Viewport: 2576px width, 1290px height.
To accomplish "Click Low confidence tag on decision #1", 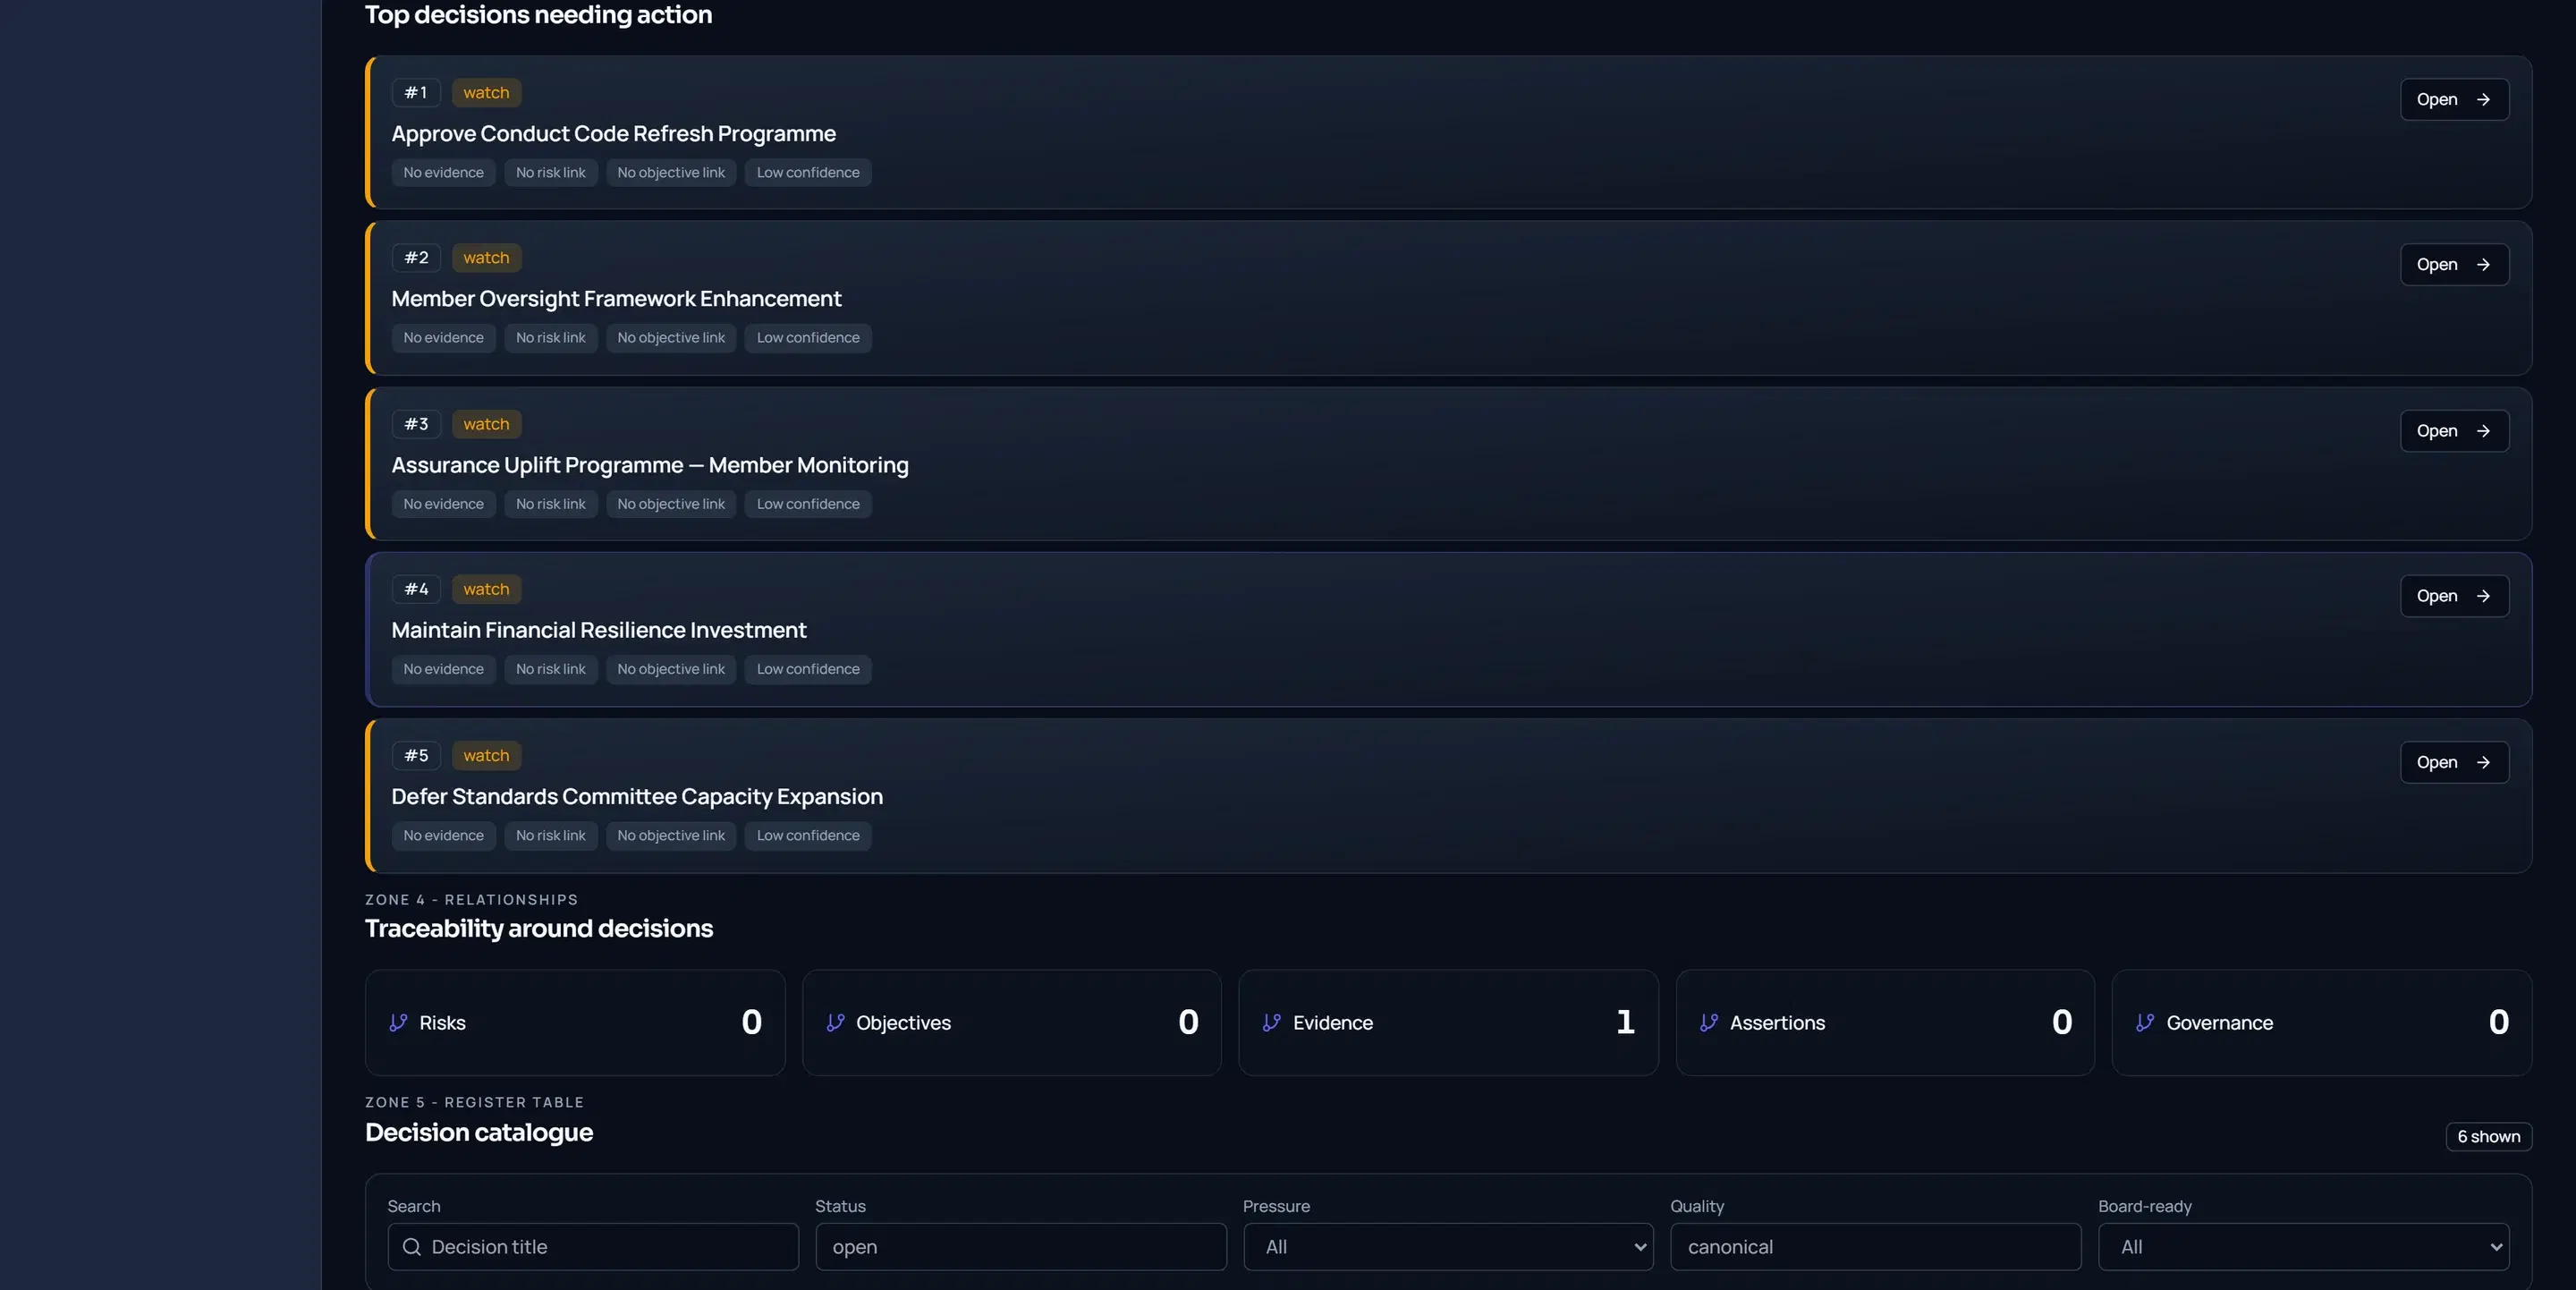I will pyautogui.click(x=808, y=172).
